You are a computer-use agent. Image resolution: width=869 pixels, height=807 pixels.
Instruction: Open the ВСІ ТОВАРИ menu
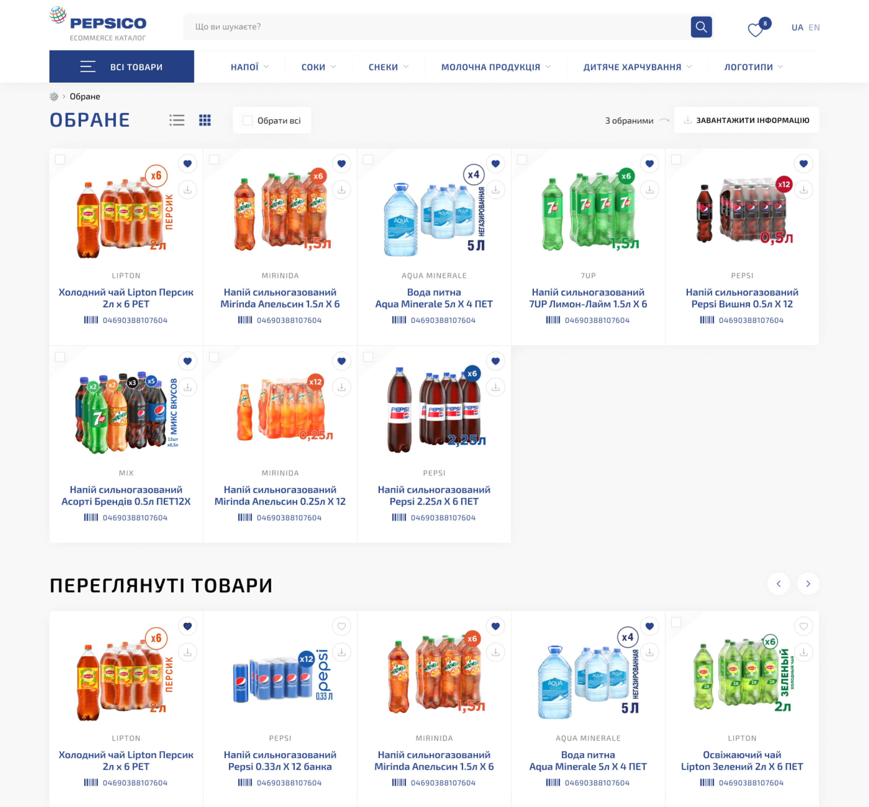click(x=122, y=66)
